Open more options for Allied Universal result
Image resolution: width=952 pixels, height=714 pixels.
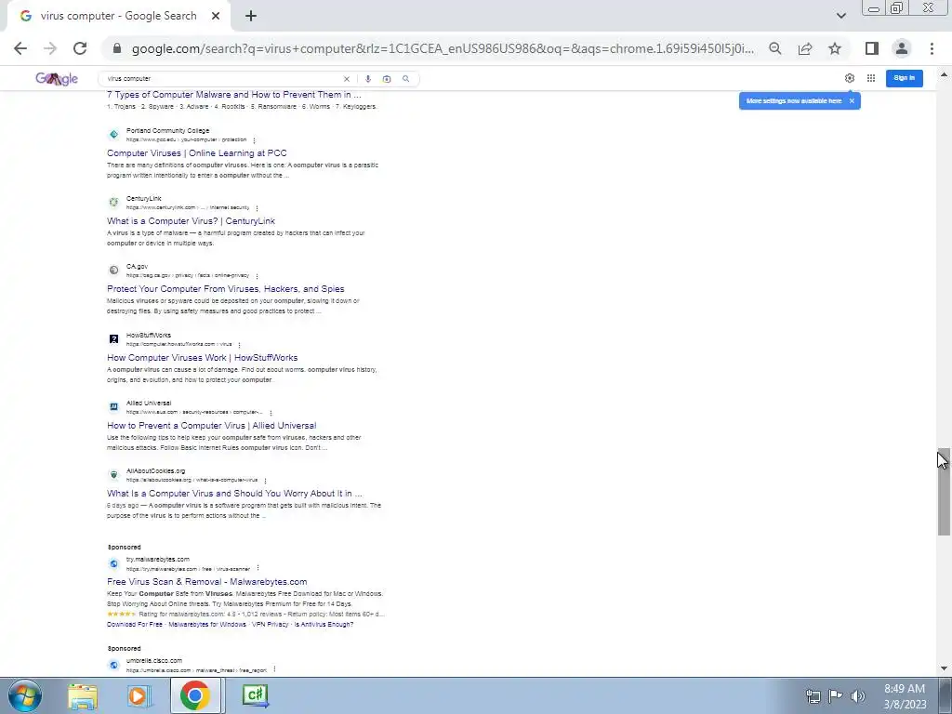click(271, 413)
